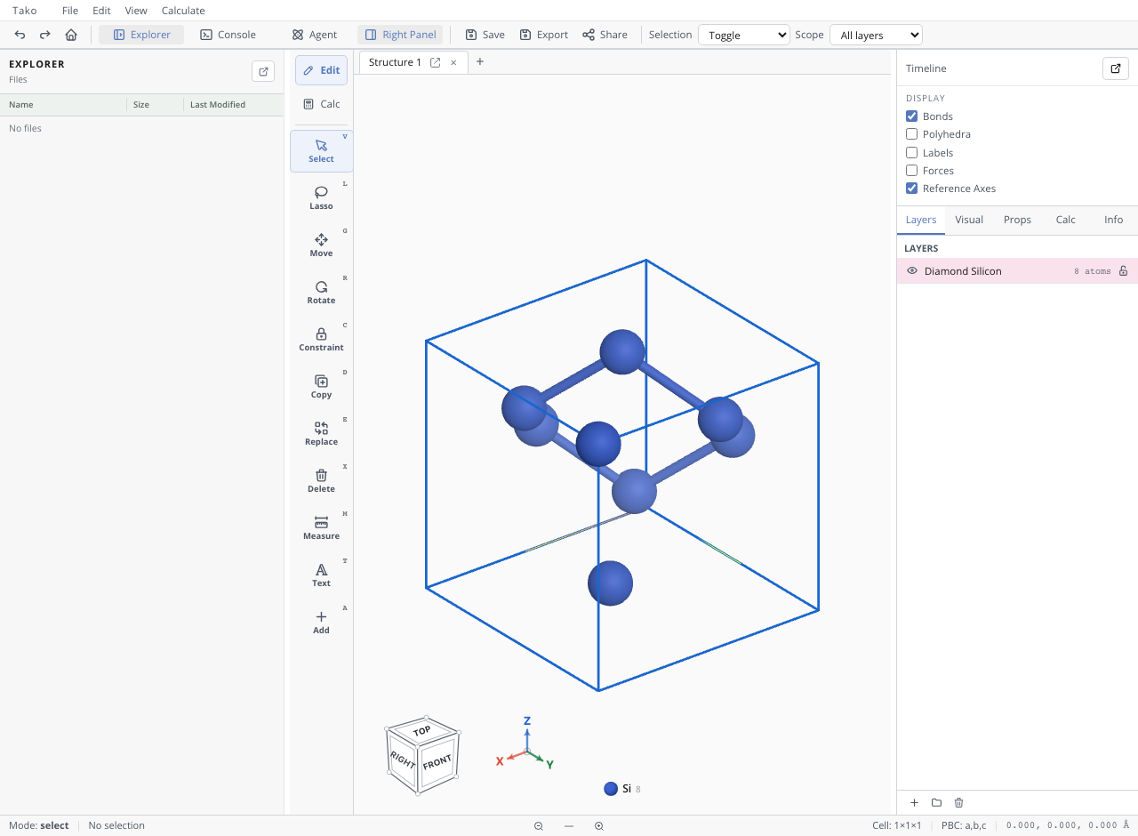Click the FRONT face of view cube
This screenshot has width=1138, height=836.
pyautogui.click(x=437, y=763)
